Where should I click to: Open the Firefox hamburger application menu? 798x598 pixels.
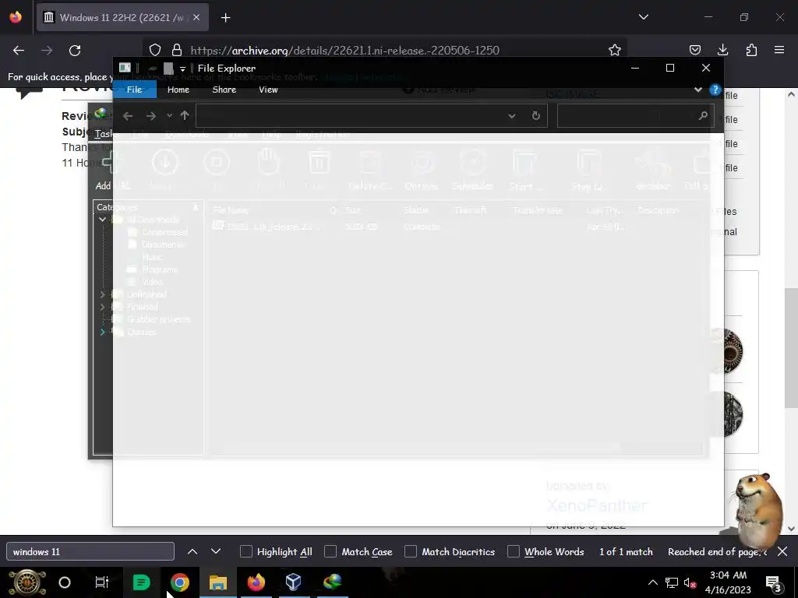[x=779, y=50]
